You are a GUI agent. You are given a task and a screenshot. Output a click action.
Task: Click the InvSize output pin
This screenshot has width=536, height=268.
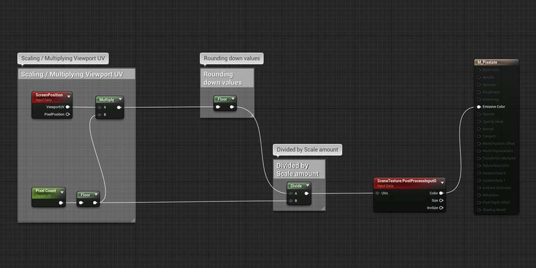pyautogui.click(x=441, y=208)
